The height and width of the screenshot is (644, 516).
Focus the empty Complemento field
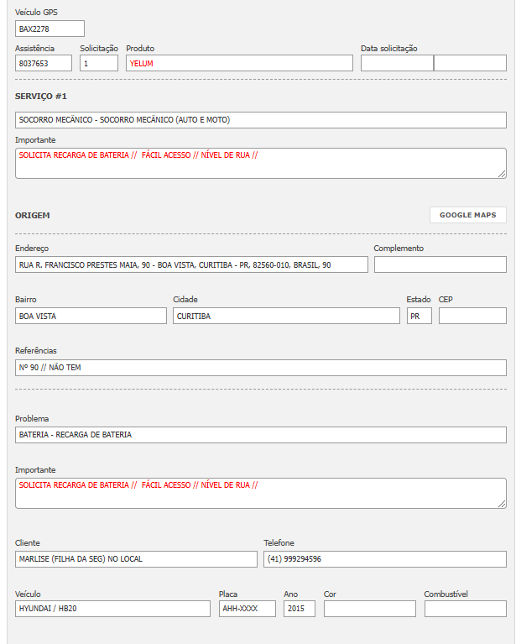440,264
